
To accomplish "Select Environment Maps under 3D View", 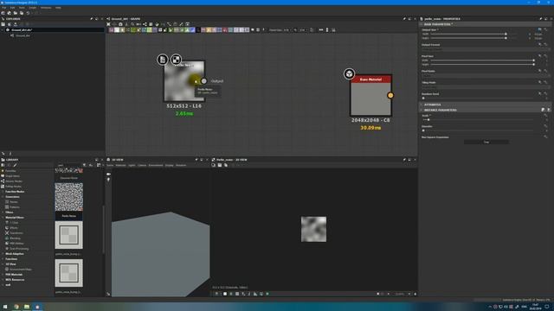I will coord(21,270).
